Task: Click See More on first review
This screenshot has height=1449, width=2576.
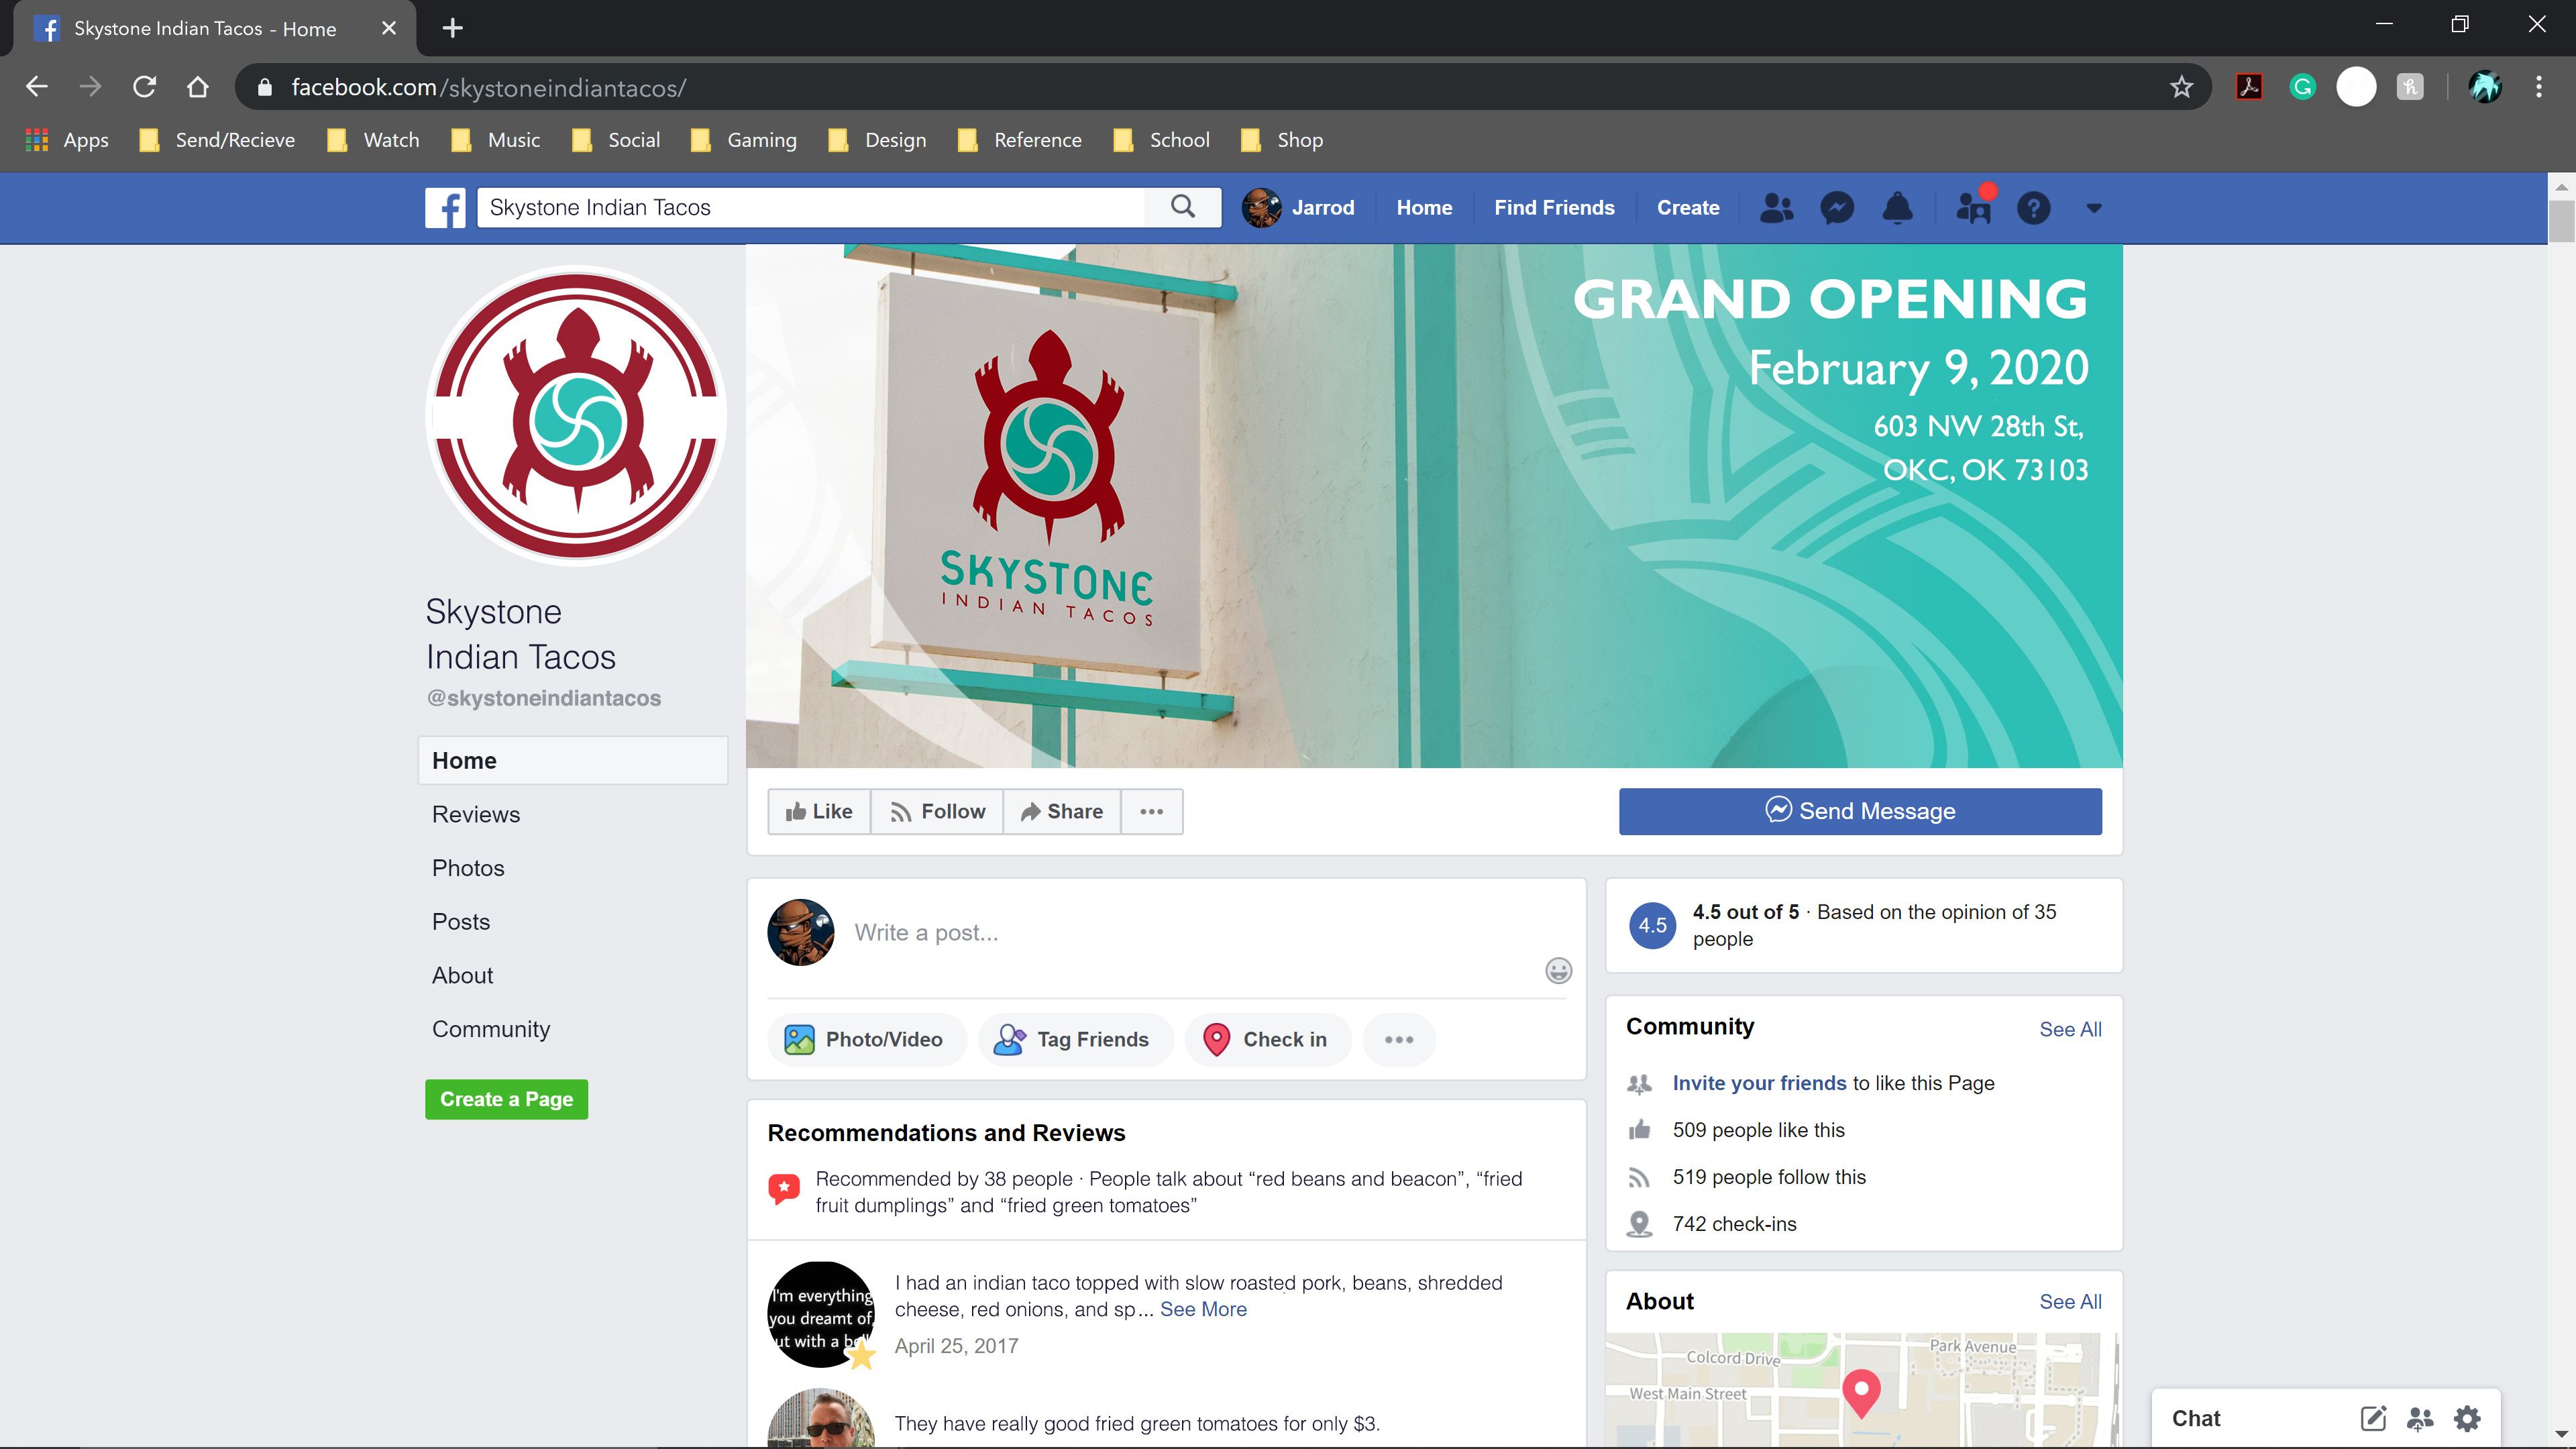Action: coord(1203,1309)
